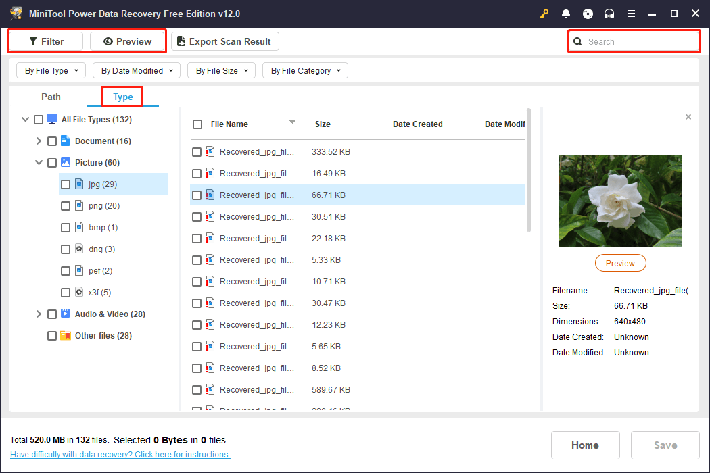The height and width of the screenshot is (473, 710).
Task: Open the notifications bell icon
Action: 565,14
